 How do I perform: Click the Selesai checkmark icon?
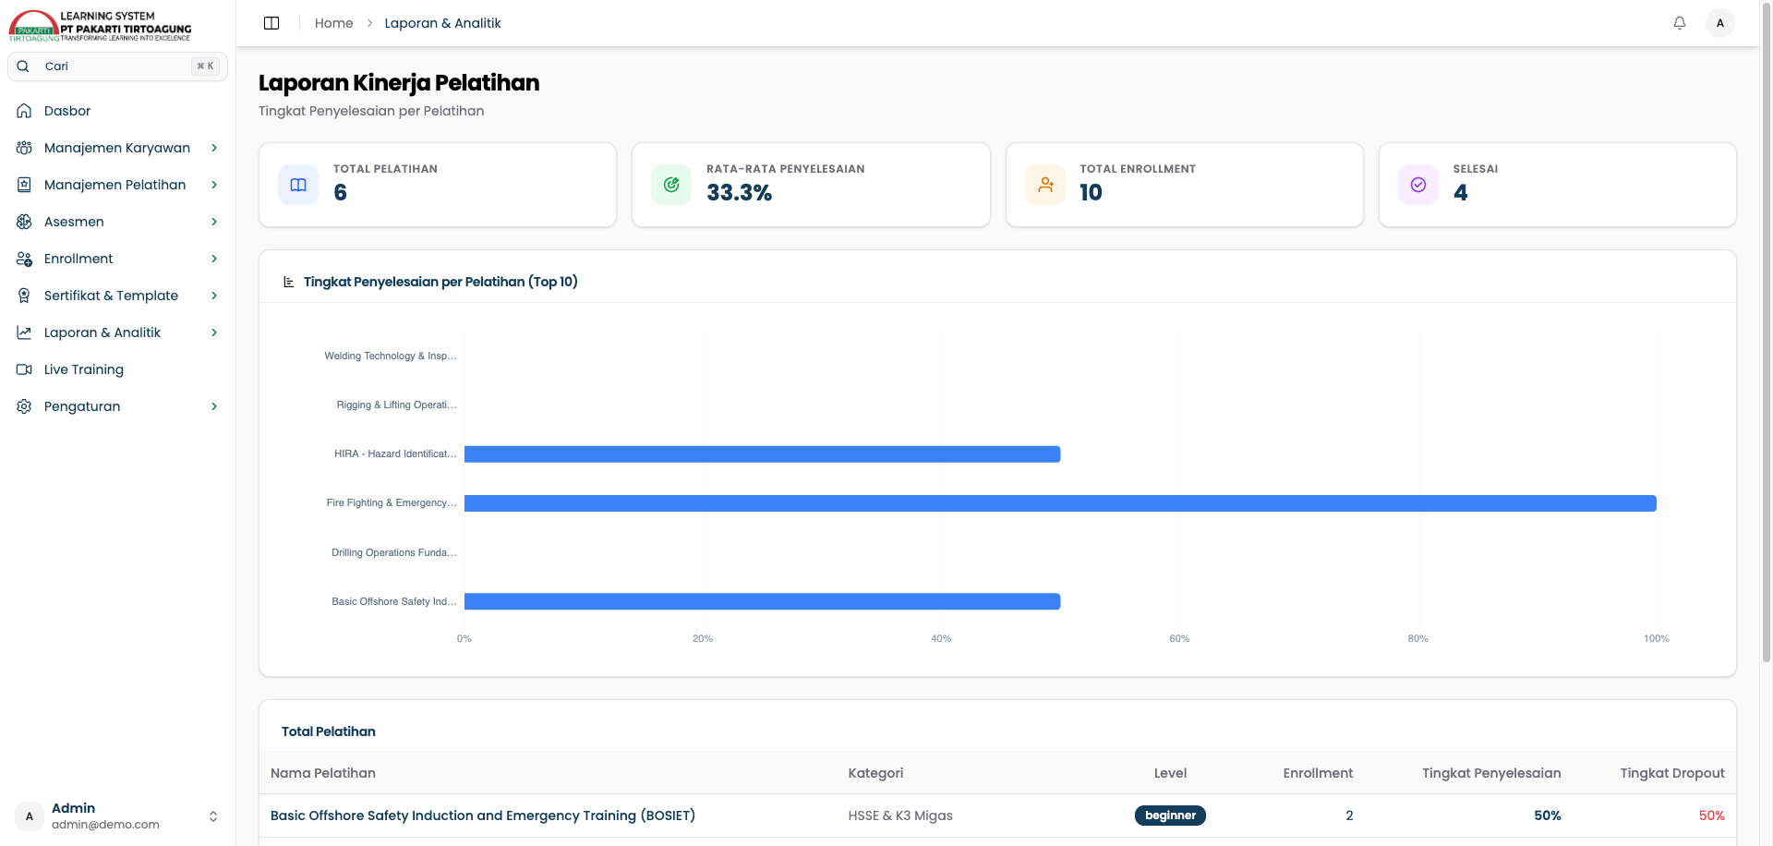[1418, 185]
